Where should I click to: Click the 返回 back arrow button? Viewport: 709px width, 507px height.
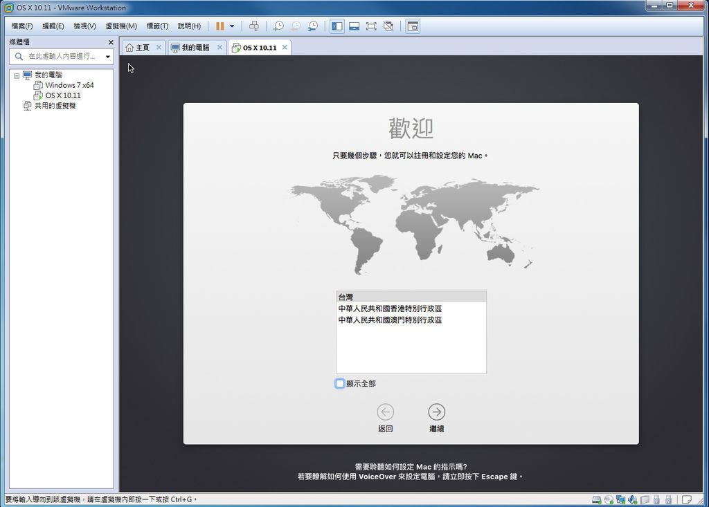click(x=385, y=412)
